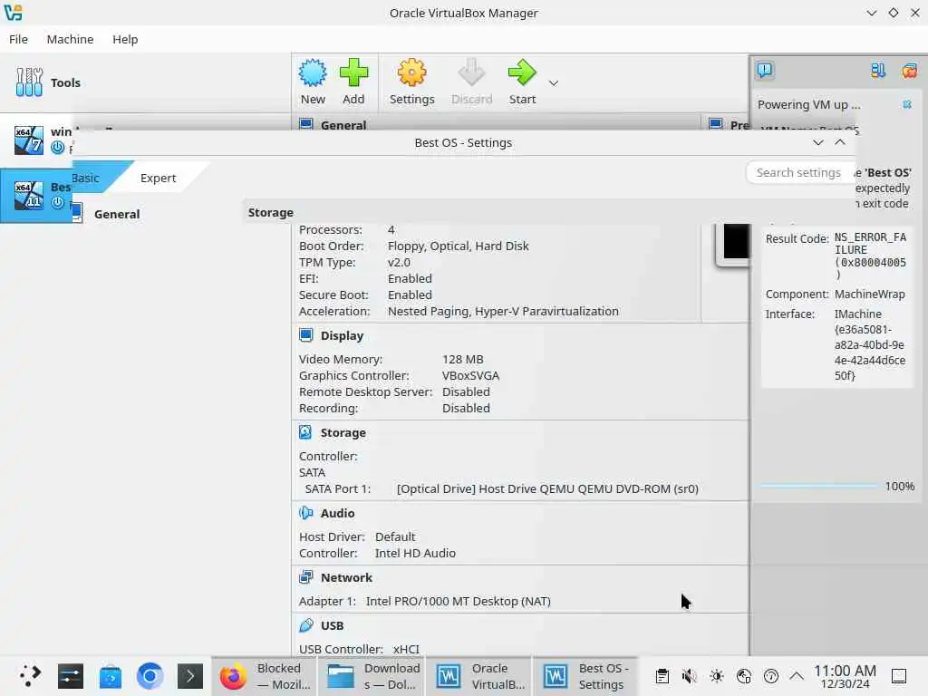Open the Konsole terminal taskbar icon
This screenshot has height=696, width=928.
pos(190,676)
